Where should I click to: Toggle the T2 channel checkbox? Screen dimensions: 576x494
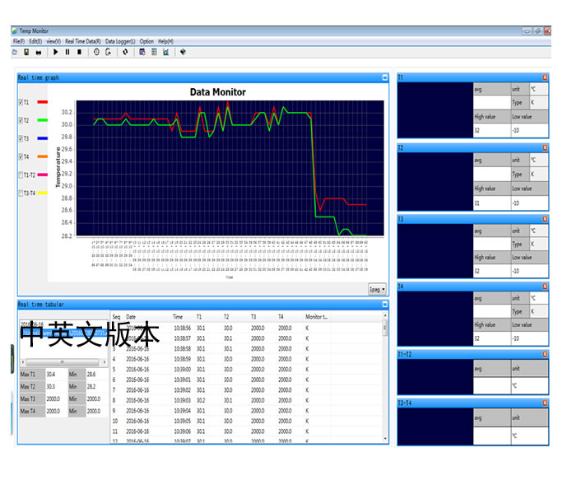pos(21,120)
